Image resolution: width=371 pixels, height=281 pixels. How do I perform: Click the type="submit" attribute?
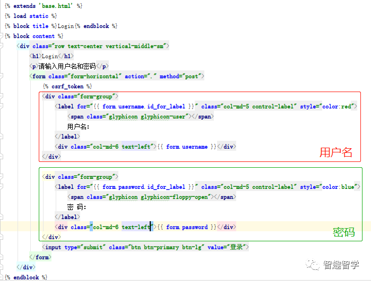click(x=85, y=247)
